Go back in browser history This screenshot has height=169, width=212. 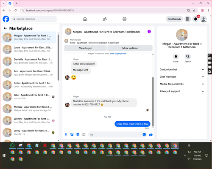tap(4, 11)
